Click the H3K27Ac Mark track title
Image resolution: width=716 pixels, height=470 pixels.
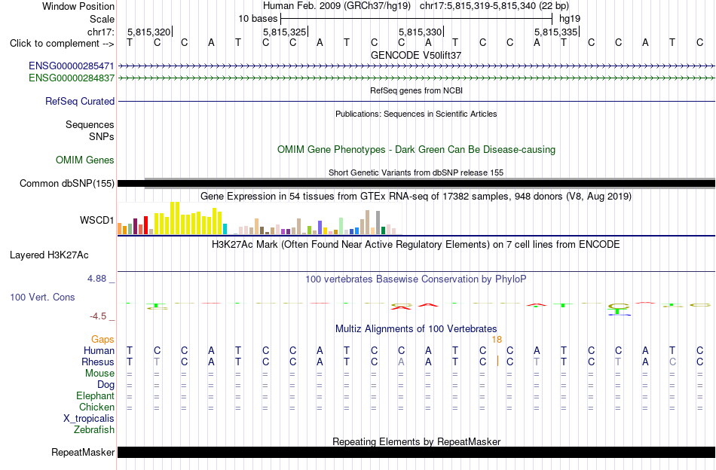tap(416, 245)
